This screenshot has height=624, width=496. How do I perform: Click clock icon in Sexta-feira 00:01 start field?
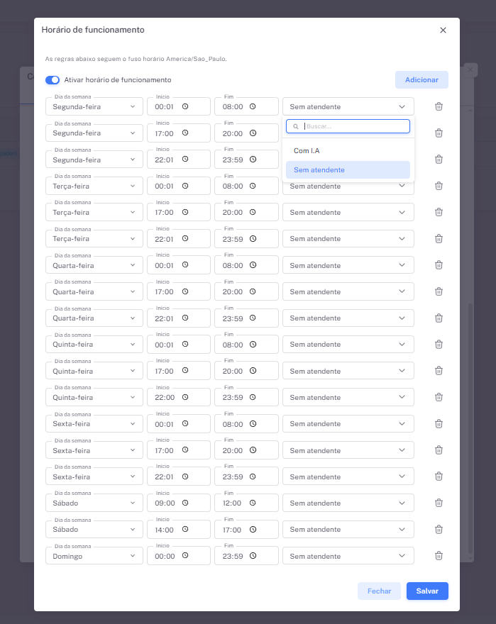point(185,424)
